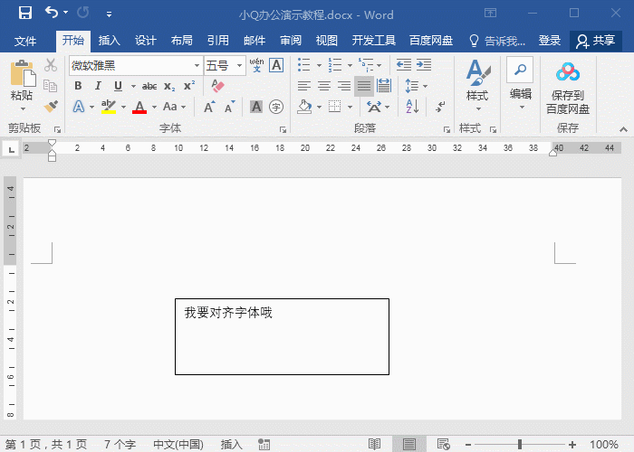This screenshot has width=634, height=452.
Task: Open the 视图 tab
Action: click(x=327, y=41)
